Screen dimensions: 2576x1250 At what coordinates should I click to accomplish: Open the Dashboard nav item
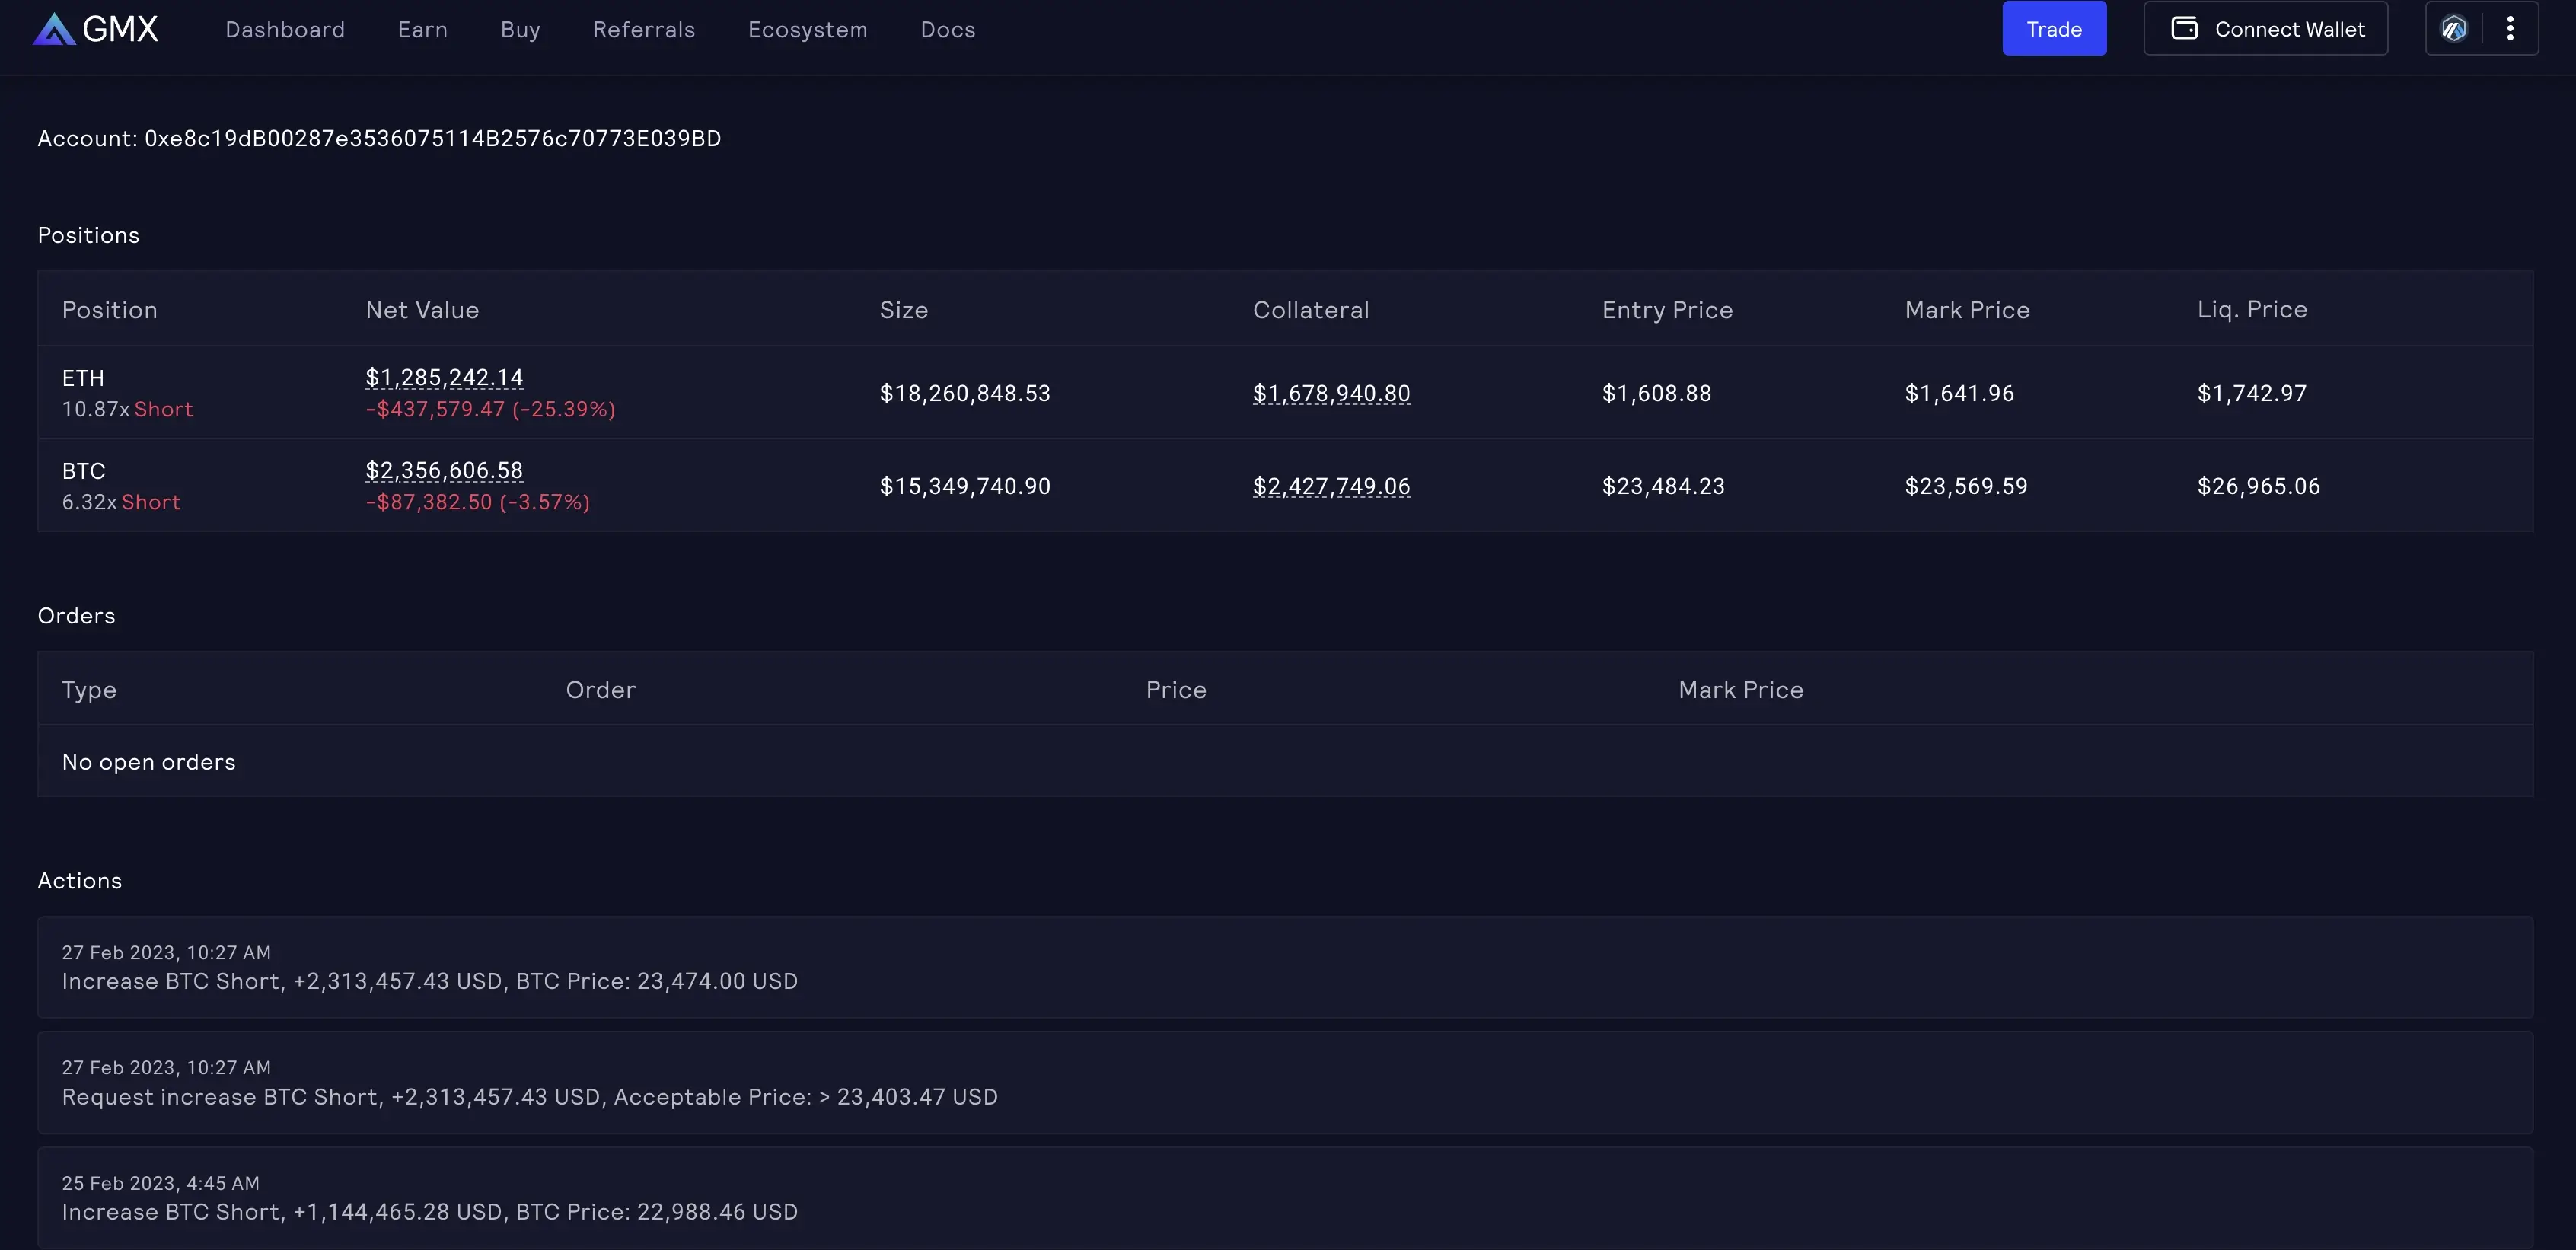(285, 30)
